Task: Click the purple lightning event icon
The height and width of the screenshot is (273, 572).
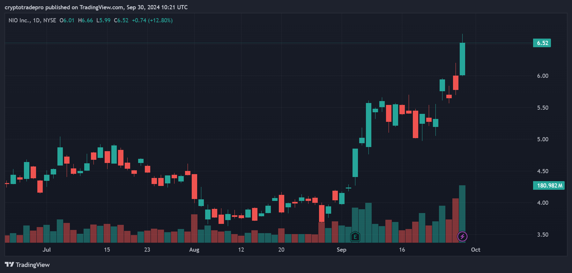Action: (462, 237)
